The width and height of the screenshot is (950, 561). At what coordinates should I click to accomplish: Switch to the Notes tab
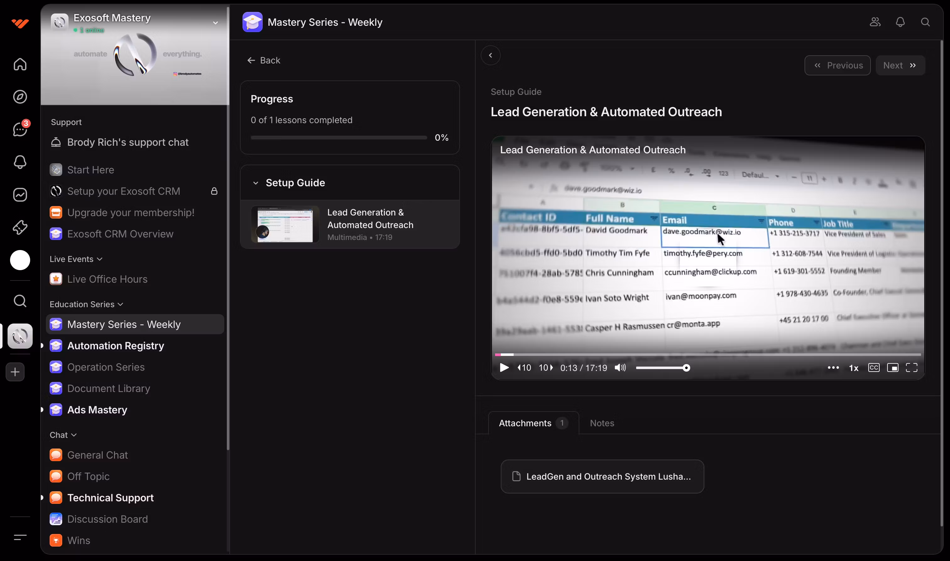coord(602,423)
